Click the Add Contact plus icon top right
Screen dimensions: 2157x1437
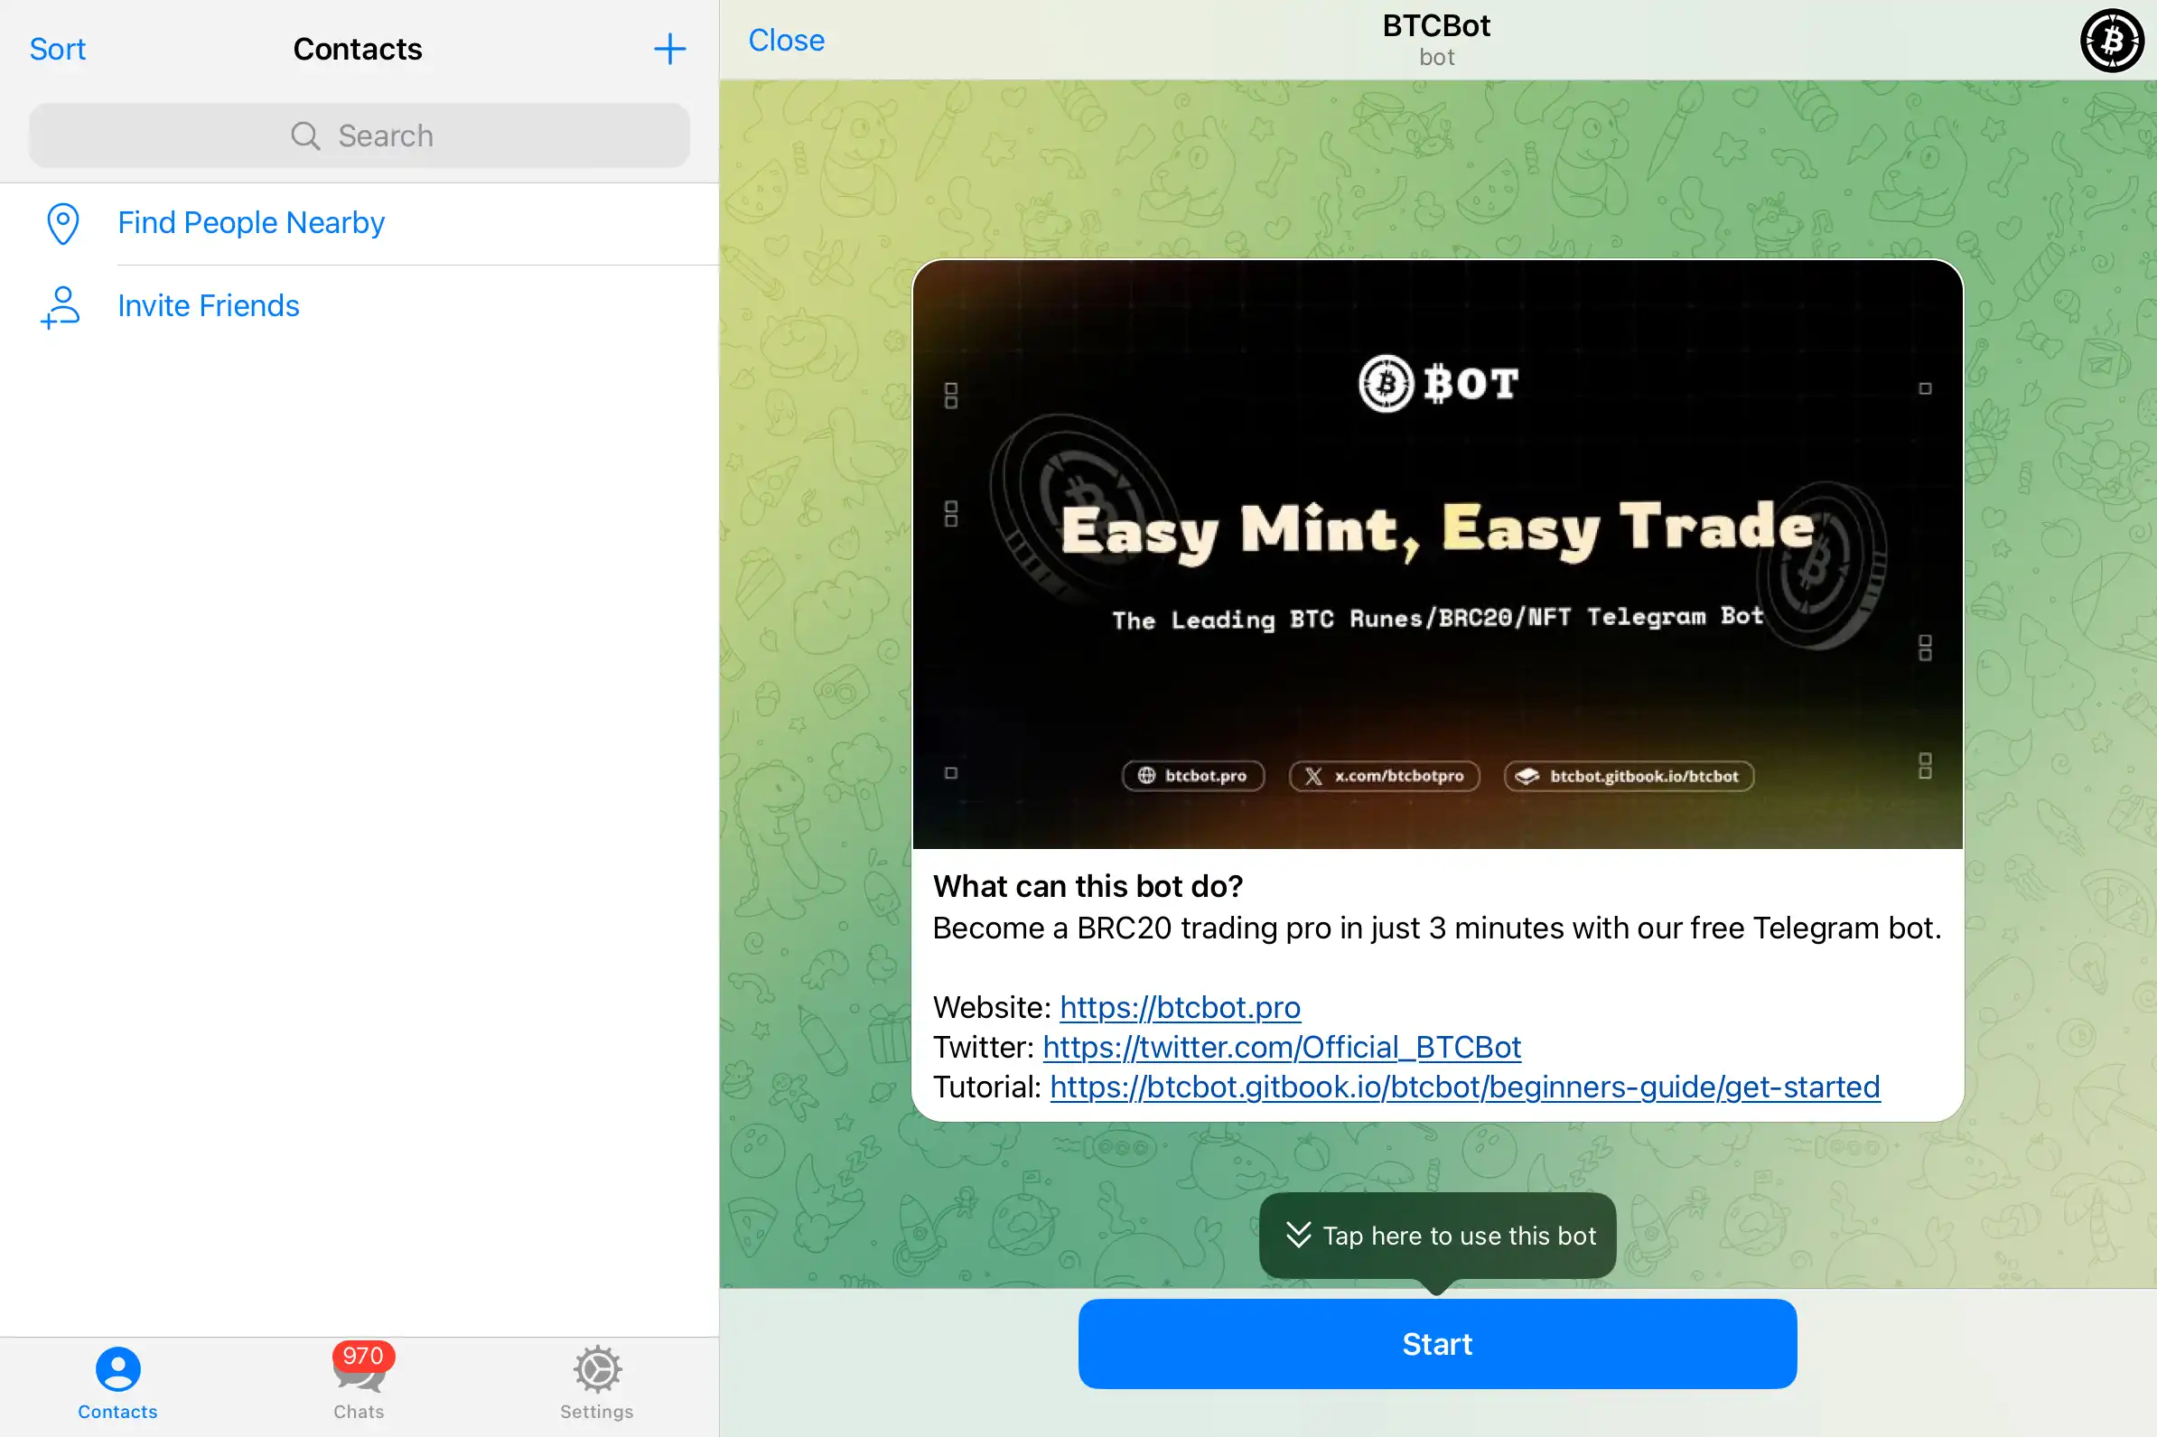[670, 48]
